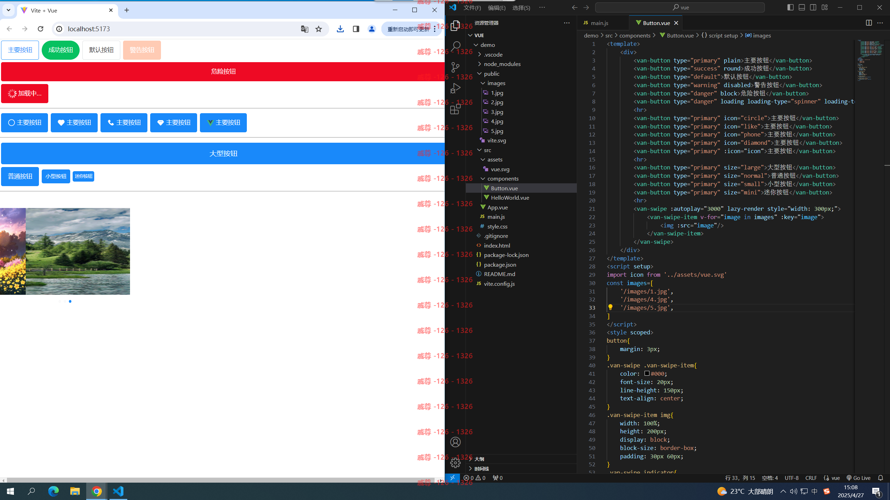Image resolution: width=890 pixels, height=500 pixels.
Task: Open Chrome profile avatar
Action: [x=371, y=29]
